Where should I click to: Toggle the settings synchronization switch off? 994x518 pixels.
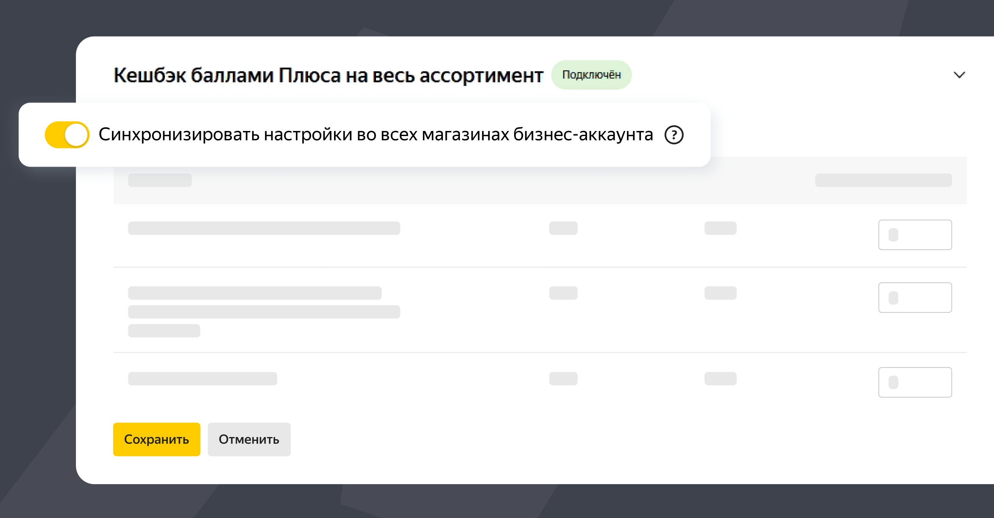(67, 135)
